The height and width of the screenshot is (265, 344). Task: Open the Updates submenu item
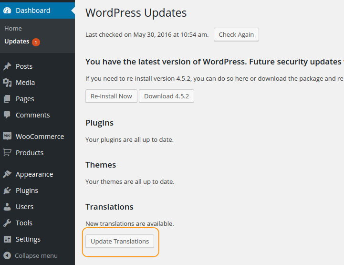[x=17, y=41]
